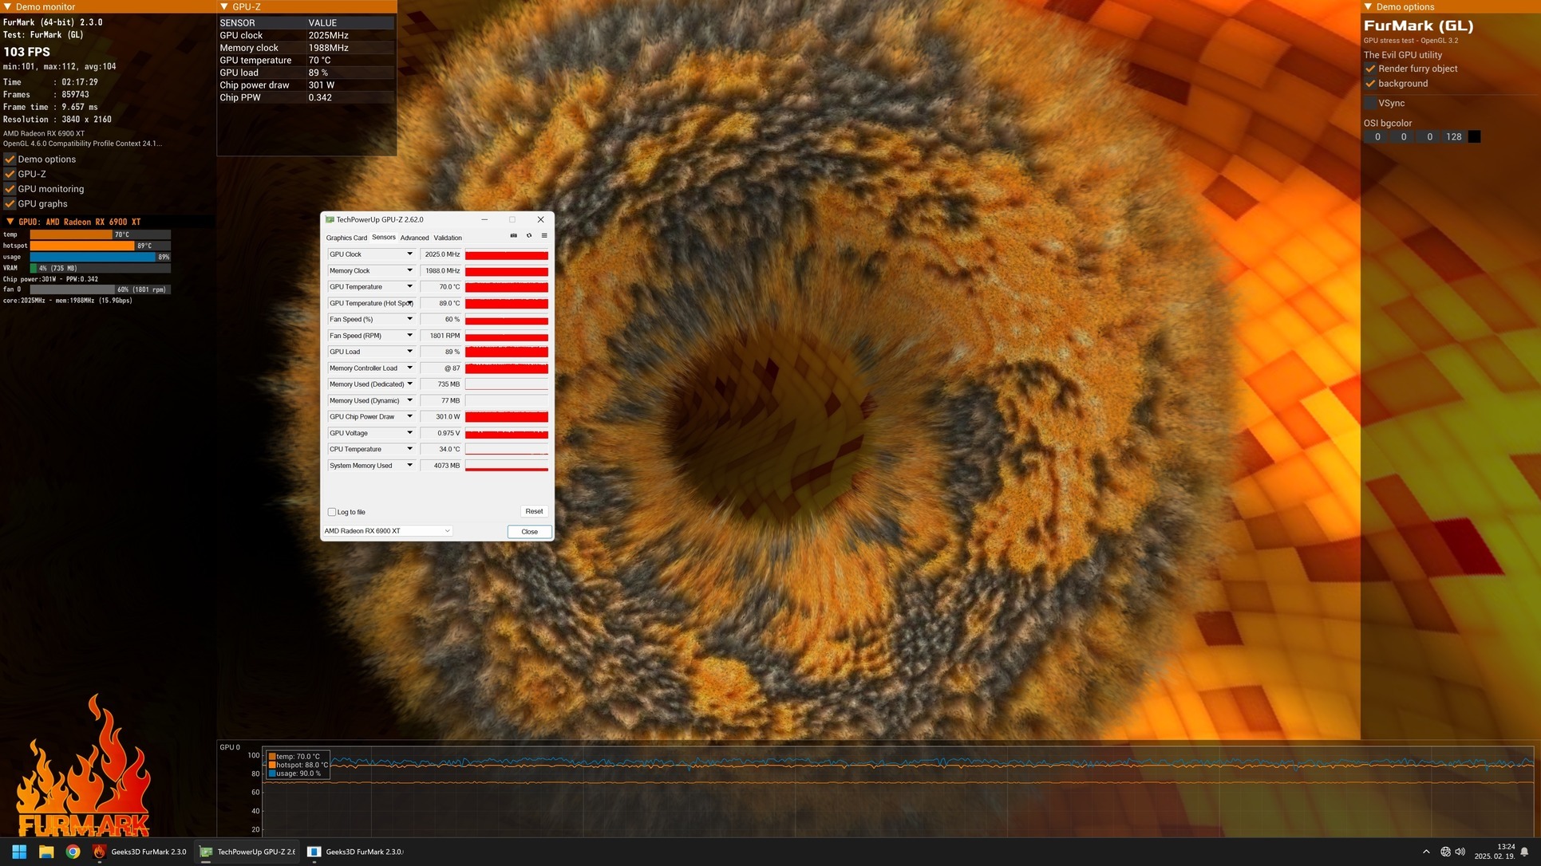Click the Close button in GPU-Z
The image size is (1541, 866).
(x=529, y=532)
